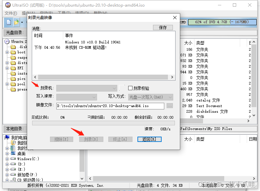Expand the boot folder node

tap(7, 52)
